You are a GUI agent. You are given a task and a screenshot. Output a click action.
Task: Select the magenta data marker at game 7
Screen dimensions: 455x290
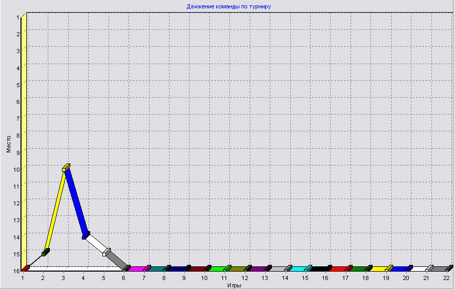click(x=147, y=268)
